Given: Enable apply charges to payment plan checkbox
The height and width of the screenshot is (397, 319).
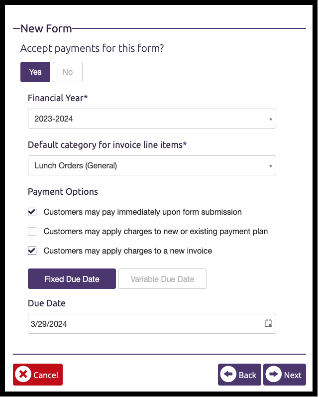Looking at the screenshot, I should (32, 231).
